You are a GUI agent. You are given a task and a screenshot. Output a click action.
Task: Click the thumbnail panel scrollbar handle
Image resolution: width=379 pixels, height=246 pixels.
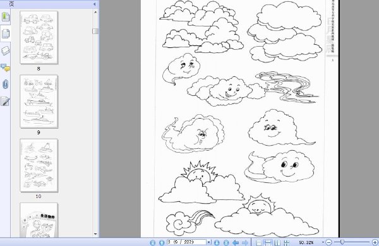point(95,31)
